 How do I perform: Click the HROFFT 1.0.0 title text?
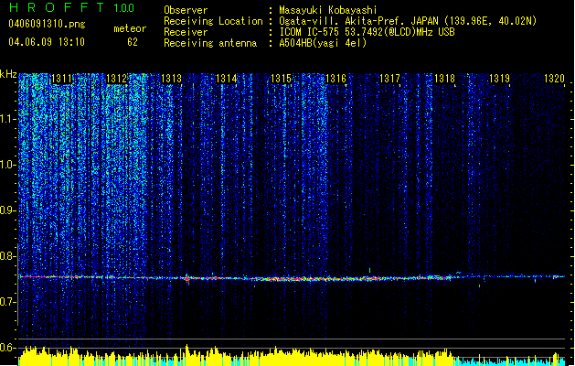pos(71,7)
